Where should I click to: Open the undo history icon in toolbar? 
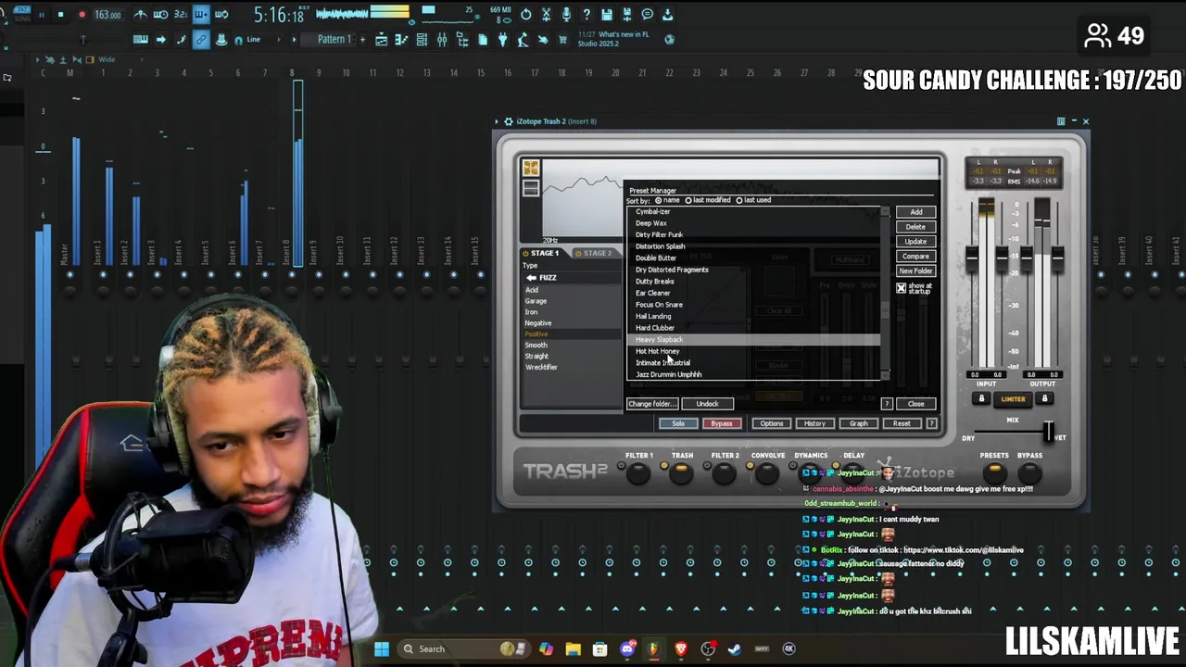(x=525, y=15)
